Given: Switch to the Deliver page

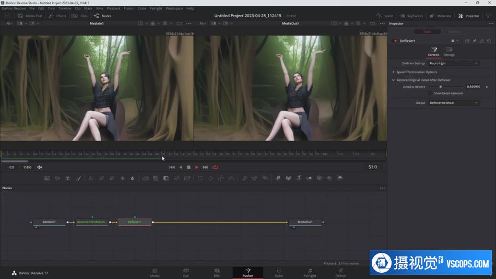Looking at the screenshot, I should point(341,273).
